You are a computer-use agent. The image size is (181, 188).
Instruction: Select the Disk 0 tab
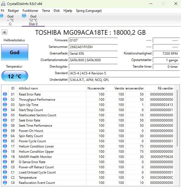tap(33, 20)
